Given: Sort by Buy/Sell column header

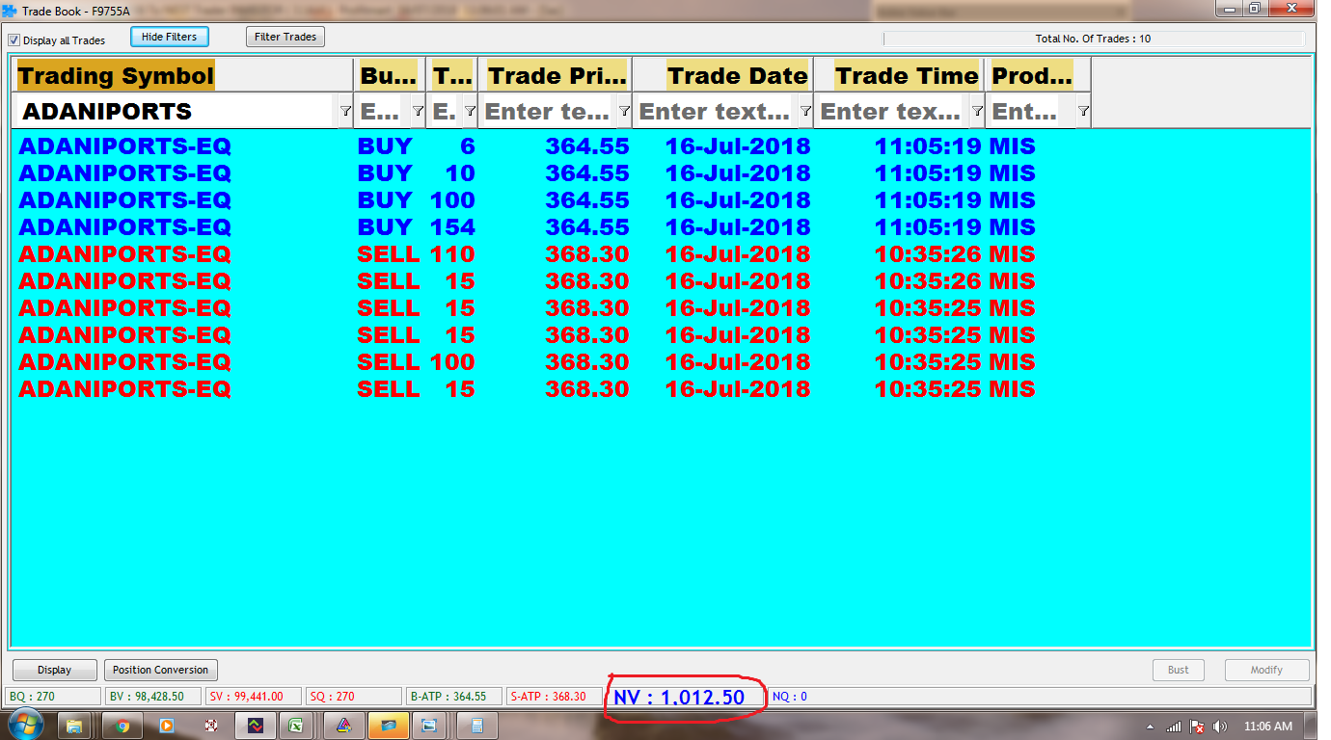Looking at the screenshot, I should [x=390, y=75].
